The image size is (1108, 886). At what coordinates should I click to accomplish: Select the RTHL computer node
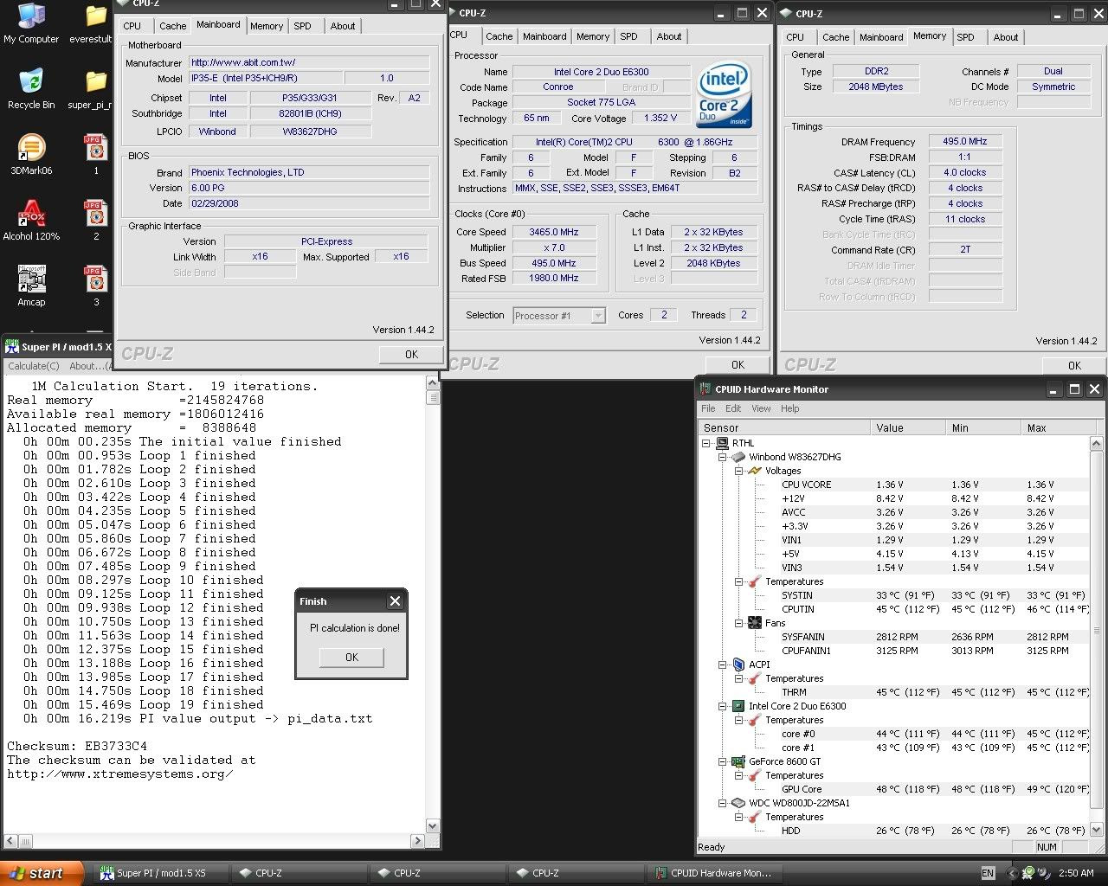coord(743,443)
